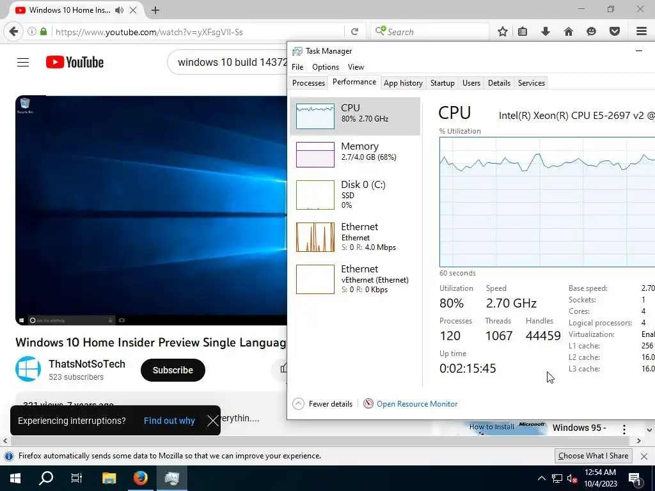Screen dimensions: 655x491
Task: Open Task Manager View menu
Action: pos(356,66)
